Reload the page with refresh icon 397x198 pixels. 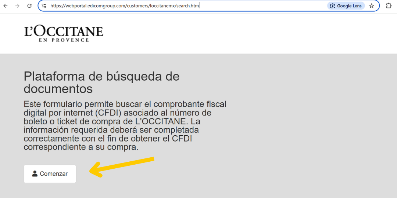click(x=29, y=6)
